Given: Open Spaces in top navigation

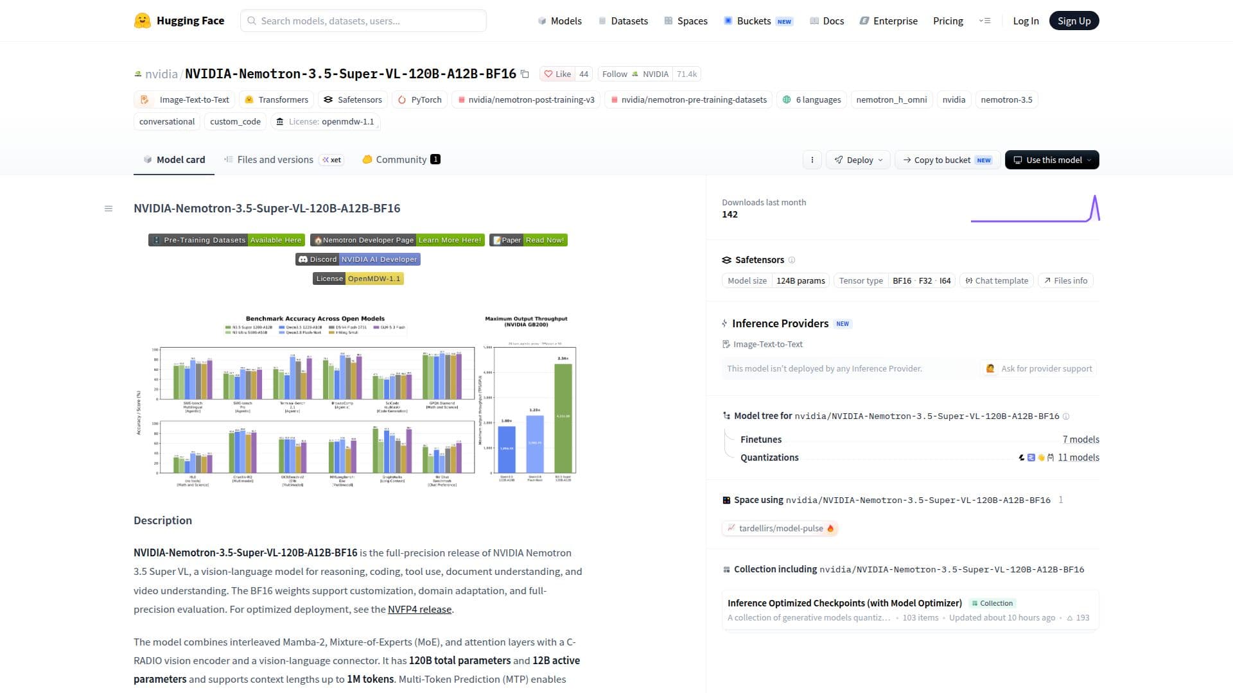Looking at the screenshot, I should tap(686, 21).
